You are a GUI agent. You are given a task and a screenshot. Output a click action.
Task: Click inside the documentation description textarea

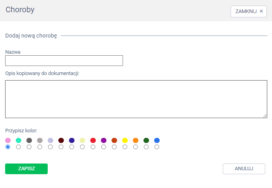[x=136, y=99]
